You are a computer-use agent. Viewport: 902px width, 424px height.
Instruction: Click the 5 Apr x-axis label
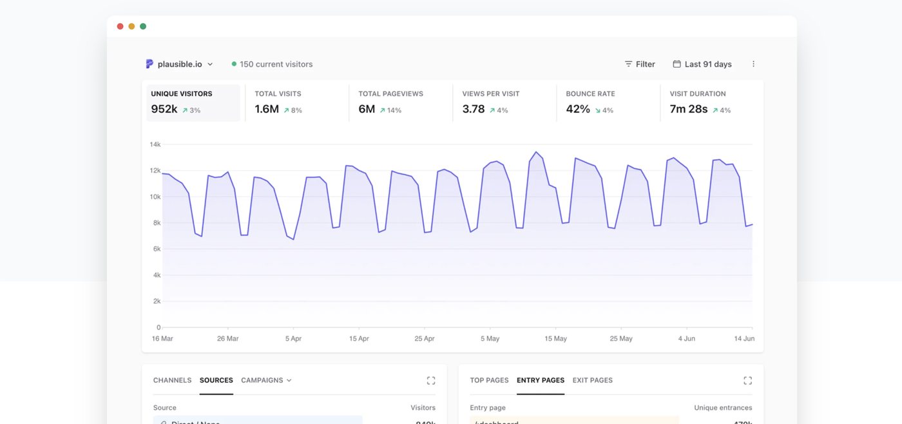click(x=293, y=338)
